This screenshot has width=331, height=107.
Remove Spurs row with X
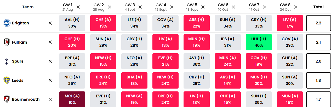[50, 61]
